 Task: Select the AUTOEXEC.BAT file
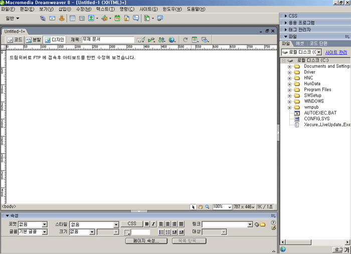click(320, 113)
